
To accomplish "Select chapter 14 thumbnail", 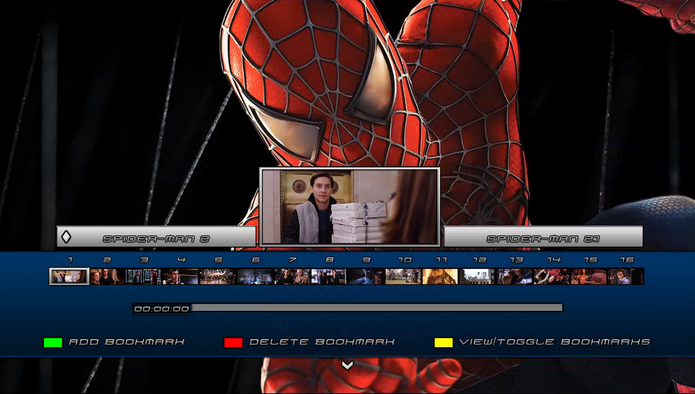I will tap(551, 277).
